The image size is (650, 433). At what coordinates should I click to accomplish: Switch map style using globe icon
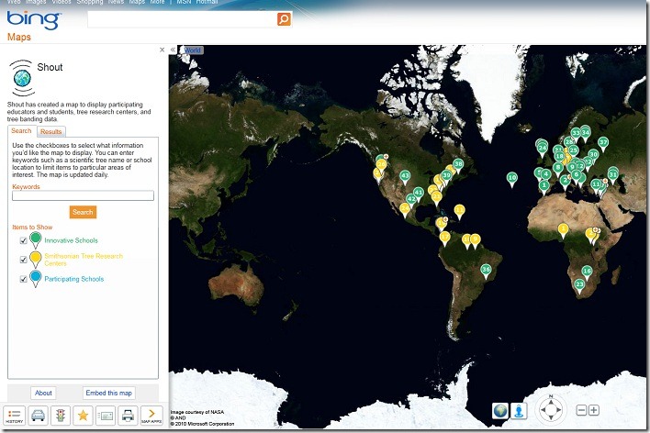(500, 411)
